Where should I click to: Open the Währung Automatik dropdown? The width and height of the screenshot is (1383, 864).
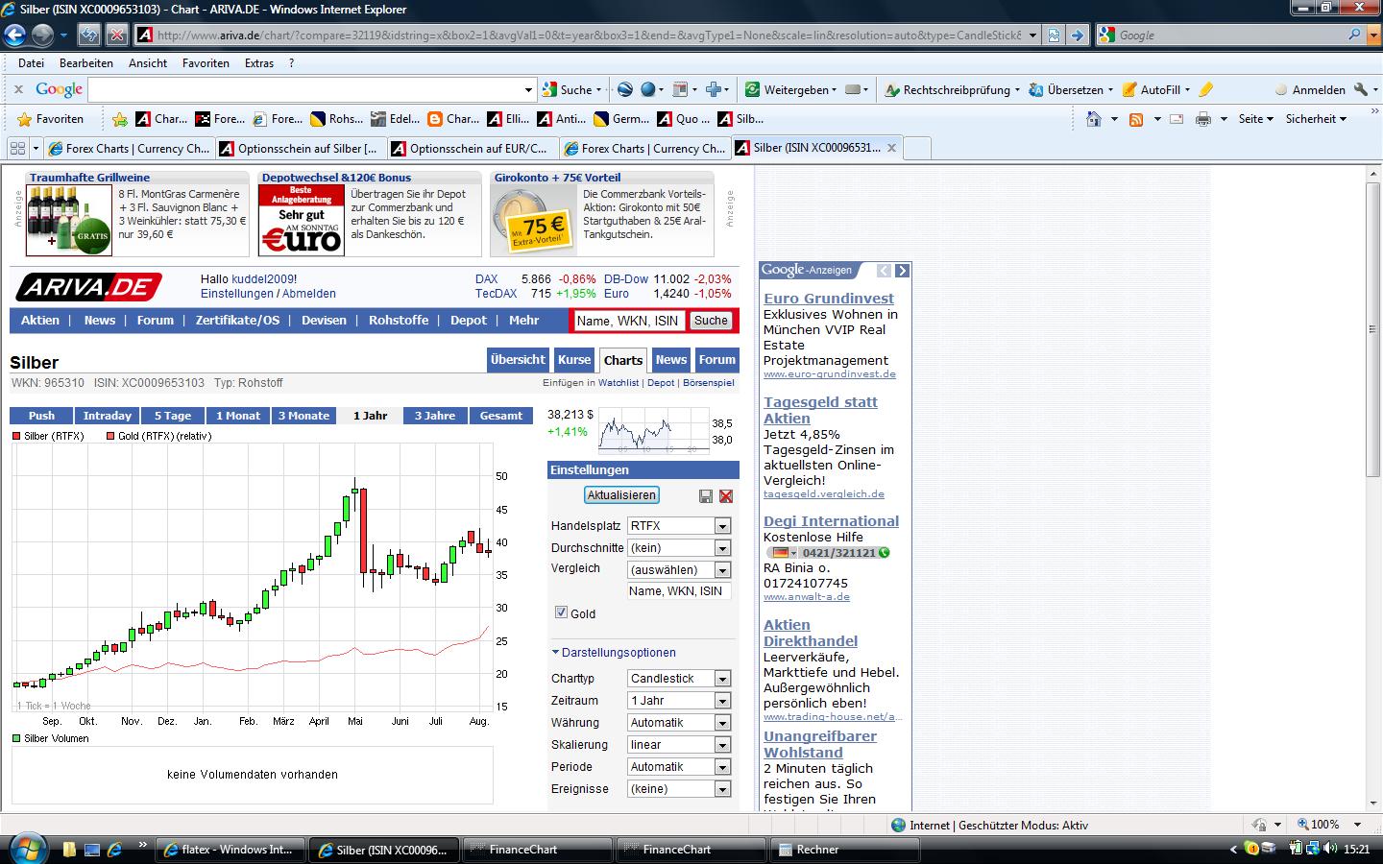pyautogui.click(x=722, y=723)
